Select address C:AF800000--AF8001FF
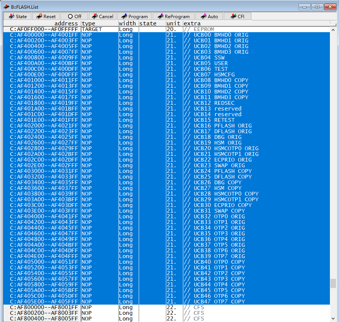 [44, 307]
